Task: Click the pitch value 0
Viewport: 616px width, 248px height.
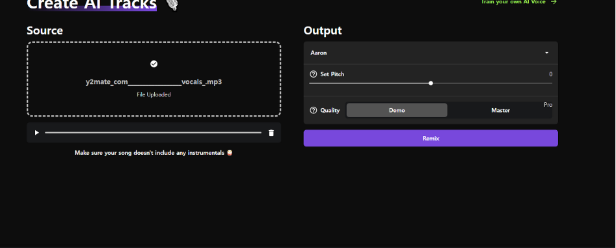Action: (551, 74)
